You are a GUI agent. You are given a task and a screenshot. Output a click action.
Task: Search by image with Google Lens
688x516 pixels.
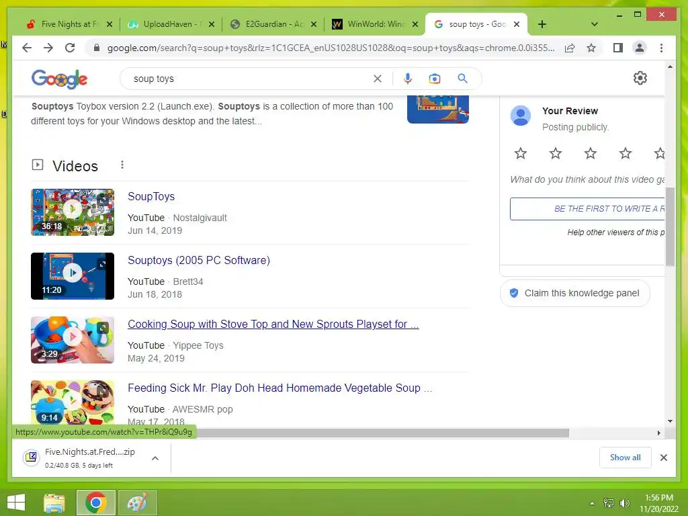pyautogui.click(x=435, y=79)
